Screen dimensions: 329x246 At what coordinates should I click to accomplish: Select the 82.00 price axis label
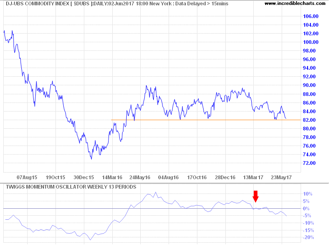309,120
